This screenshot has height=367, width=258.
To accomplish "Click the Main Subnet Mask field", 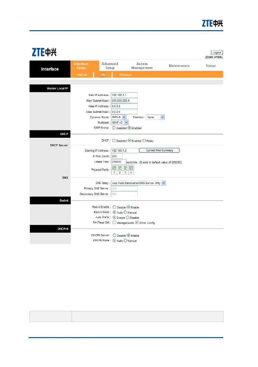I will [x=124, y=101].
